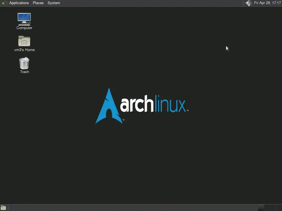Click the MATE logo icon beside Applications

pos(4,3)
